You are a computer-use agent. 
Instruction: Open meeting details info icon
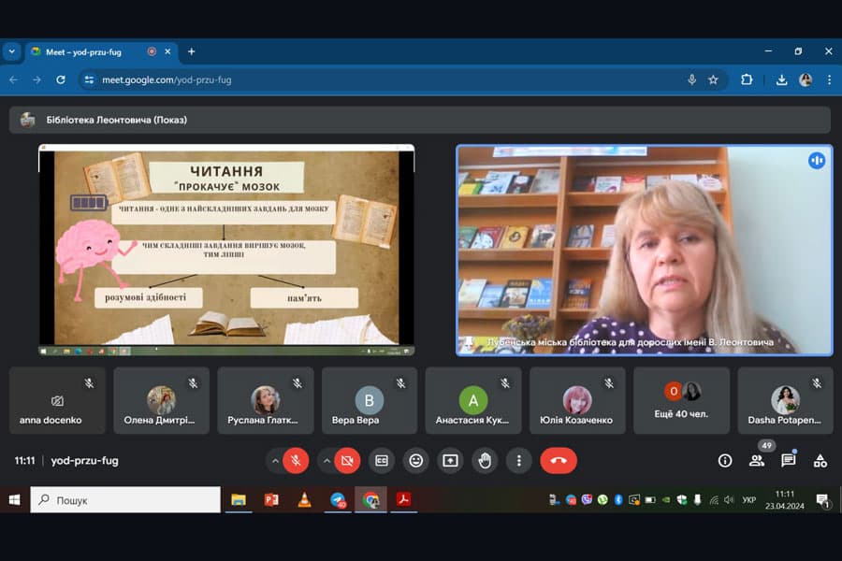(725, 460)
